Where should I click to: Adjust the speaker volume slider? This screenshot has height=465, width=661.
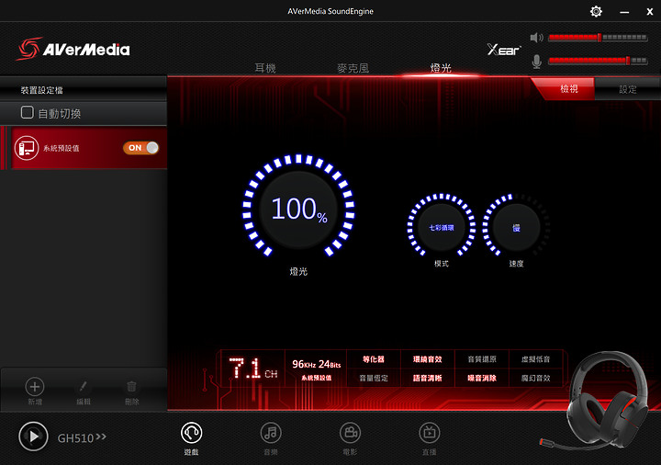(598, 38)
